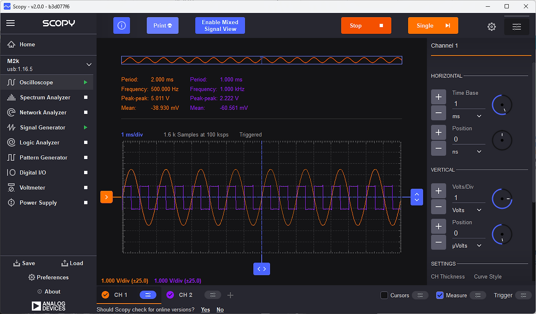Start Network Analyzer via its run square
This screenshot has height=314, width=536.
point(86,113)
